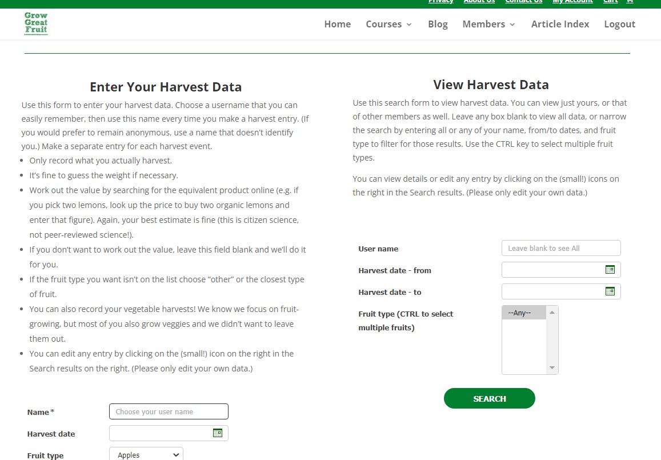Click 'Only record what you actually harvest.' text

101,161
